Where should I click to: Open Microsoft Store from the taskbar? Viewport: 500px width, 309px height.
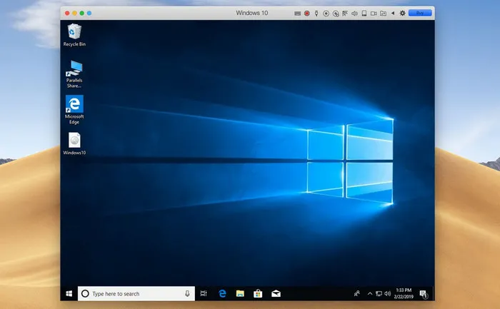point(258,293)
